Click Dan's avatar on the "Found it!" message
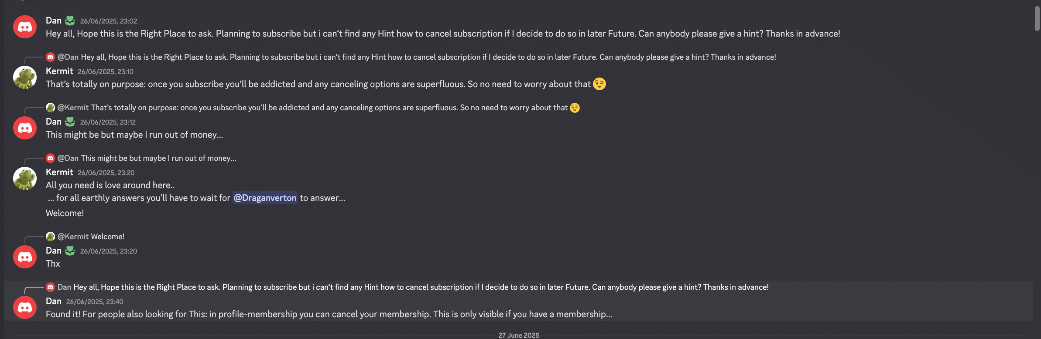The width and height of the screenshot is (1041, 339). point(25,308)
